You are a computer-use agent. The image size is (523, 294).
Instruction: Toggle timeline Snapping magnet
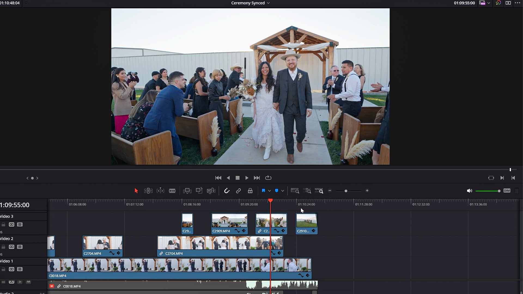pyautogui.click(x=227, y=191)
